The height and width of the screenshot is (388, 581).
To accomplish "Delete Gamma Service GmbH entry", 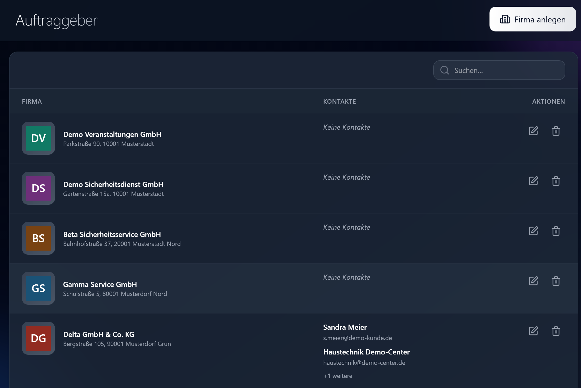I will click(556, 281).
